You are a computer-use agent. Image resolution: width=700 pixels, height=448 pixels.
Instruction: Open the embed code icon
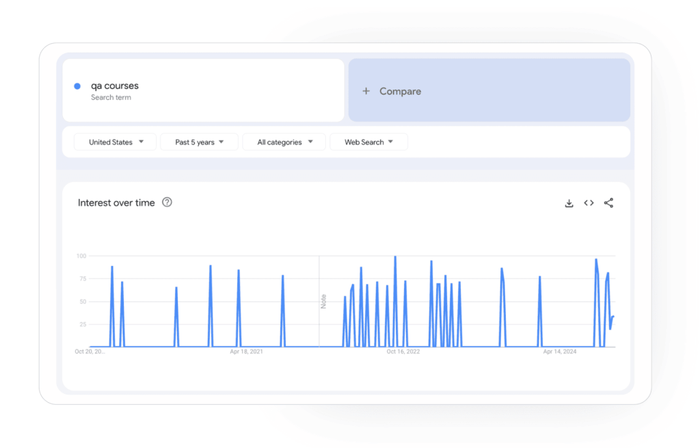point(589,203)
